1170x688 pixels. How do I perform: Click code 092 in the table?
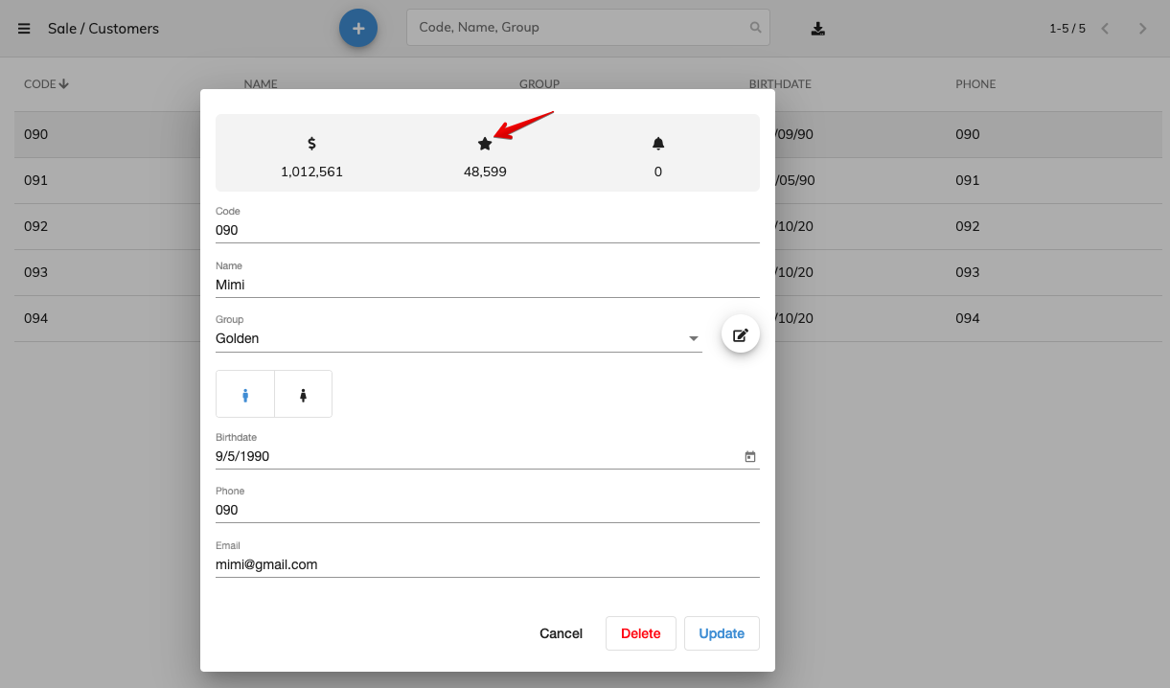coord(35,226)
